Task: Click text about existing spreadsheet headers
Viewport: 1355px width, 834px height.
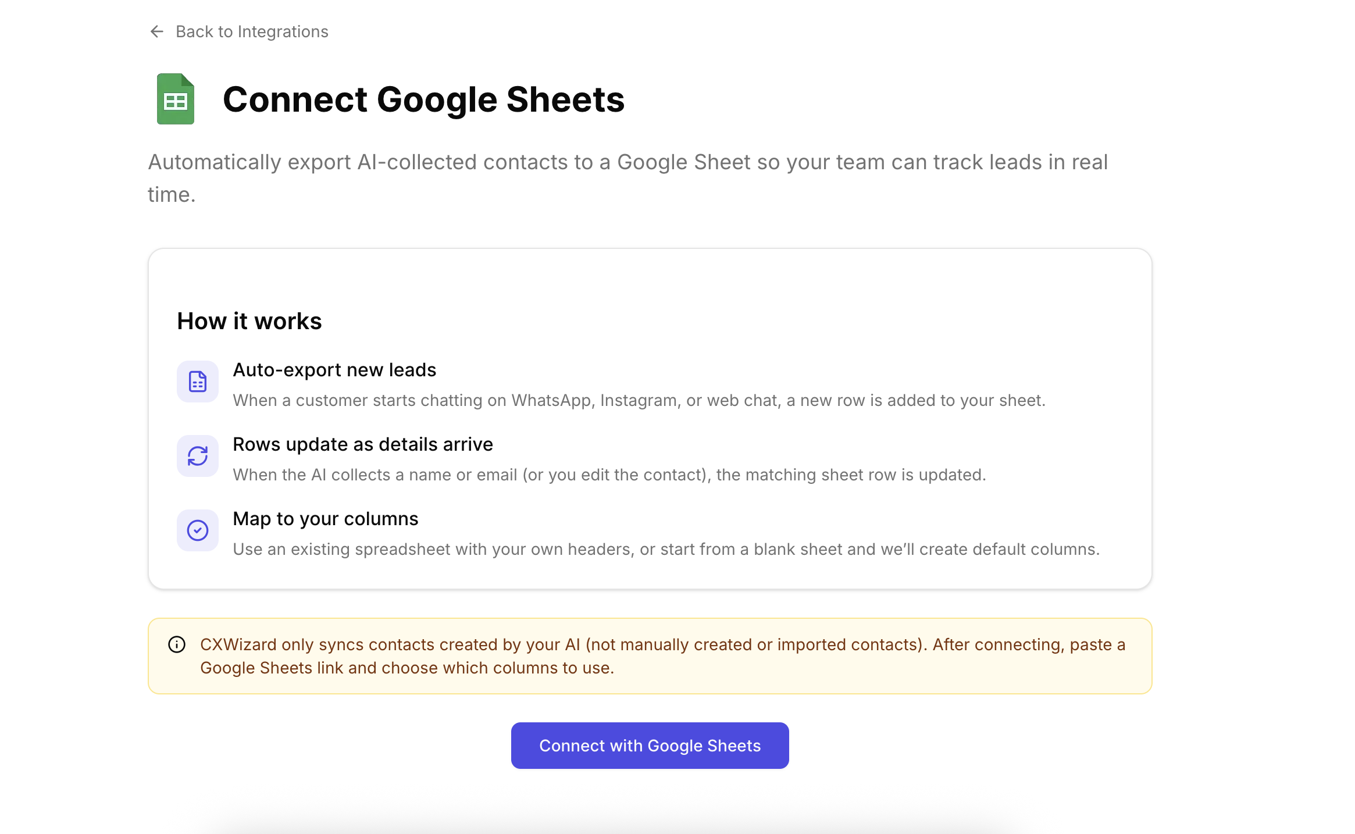Action: [x=666, y=549]
